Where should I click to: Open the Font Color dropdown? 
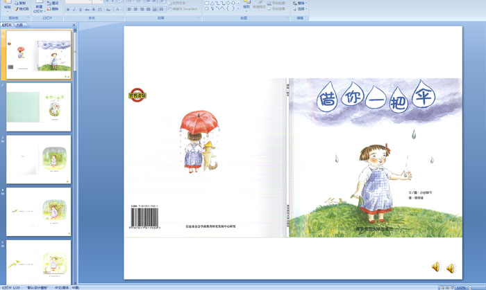pyautogui.click(x=119, y=10)
